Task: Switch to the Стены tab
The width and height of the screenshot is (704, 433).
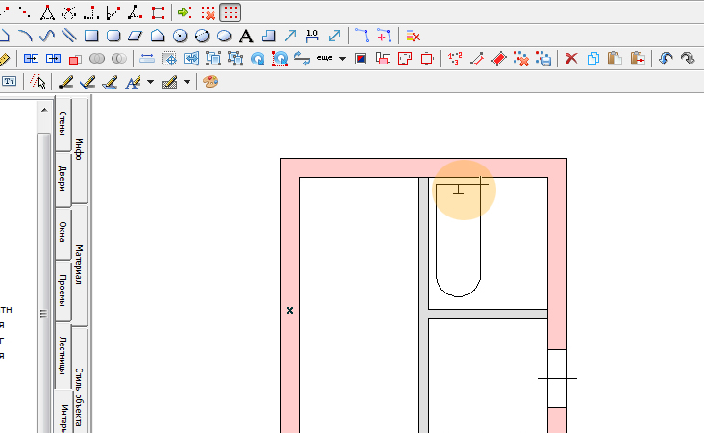Action: pos(63,123)
